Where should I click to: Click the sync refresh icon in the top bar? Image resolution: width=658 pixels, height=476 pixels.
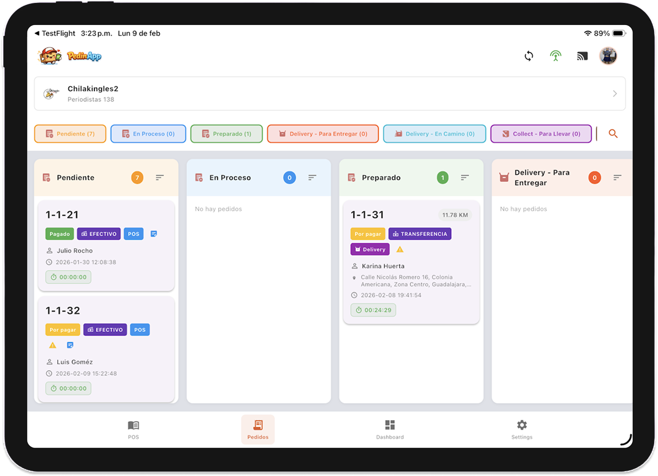coord(529,56)
